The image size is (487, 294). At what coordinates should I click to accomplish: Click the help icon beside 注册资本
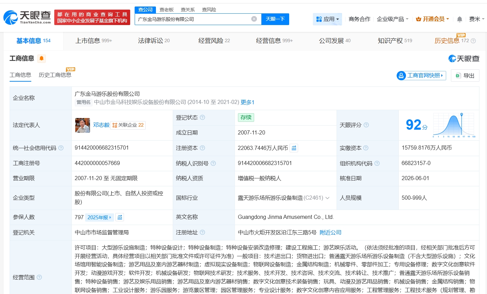[x=203, y=148]
